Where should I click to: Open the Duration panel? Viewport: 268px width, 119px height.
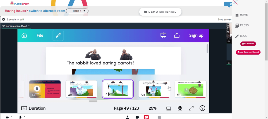[33, 108]
